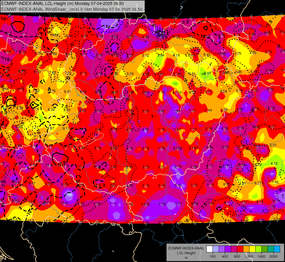285x262 pixels.
Task: Click the map value 3.26
Action: (130, 74)
